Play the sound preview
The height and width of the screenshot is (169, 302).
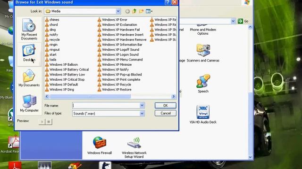[x=42, y=122]
